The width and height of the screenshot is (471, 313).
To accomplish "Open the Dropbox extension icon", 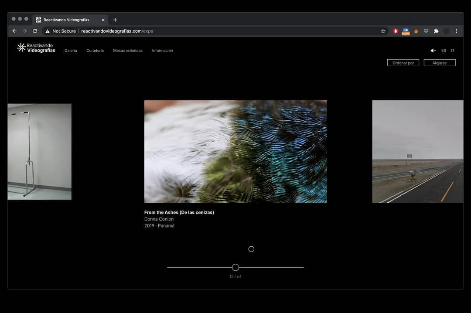I will click(426, 31).
